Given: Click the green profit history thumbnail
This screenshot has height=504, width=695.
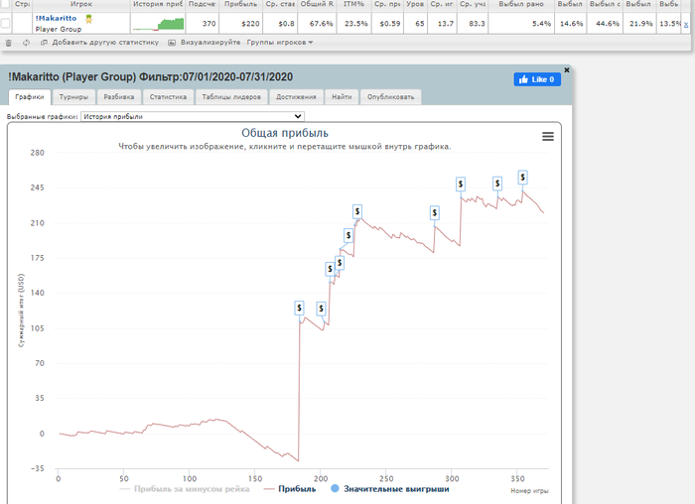Looking at the screenshot, I should tap(158, 24).
